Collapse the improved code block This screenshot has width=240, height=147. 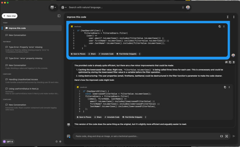[229, 87]
